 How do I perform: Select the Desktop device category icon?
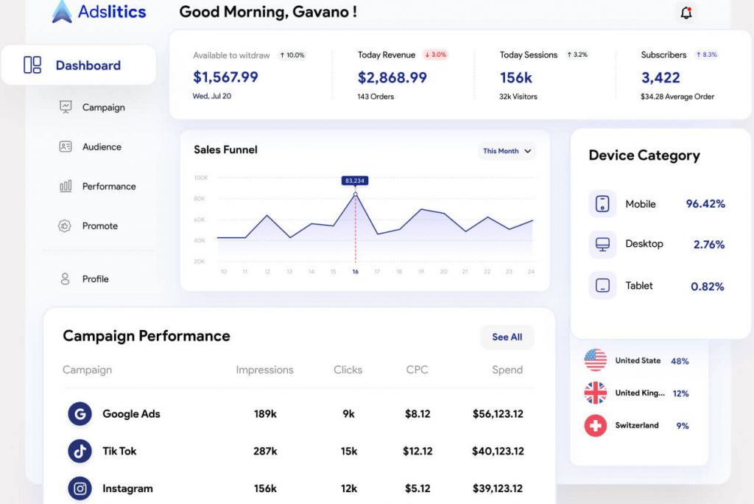click(601, 244)
